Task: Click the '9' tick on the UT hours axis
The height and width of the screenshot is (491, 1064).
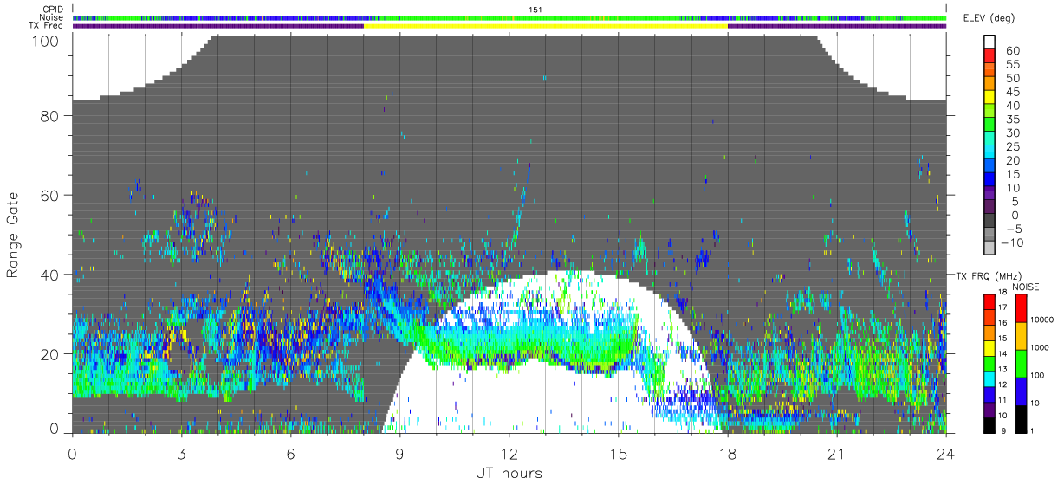Action: click(x=400, y=453)
